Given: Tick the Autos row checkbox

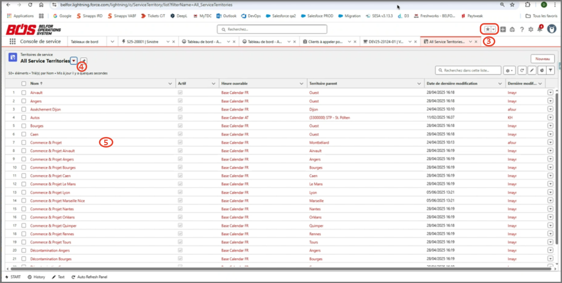Looking at the screenshot, I should point(24,118).
